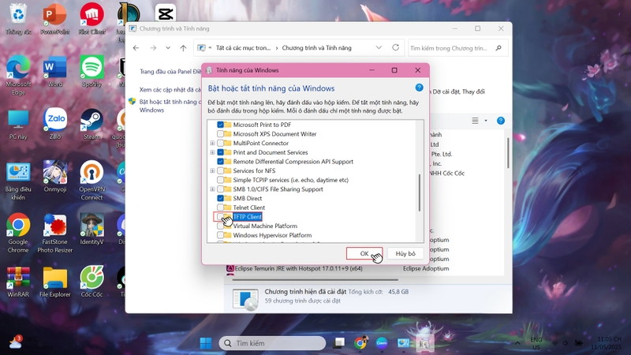Open CapCut desktop icon
Screen dimensions: 631x355
[166, 13]
